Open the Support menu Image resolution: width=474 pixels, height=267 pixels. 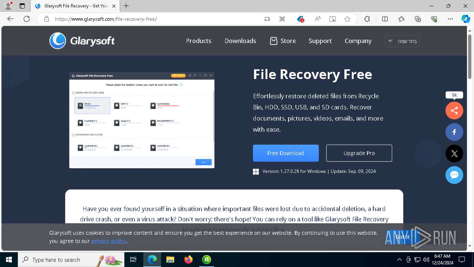tap(320, 41)
